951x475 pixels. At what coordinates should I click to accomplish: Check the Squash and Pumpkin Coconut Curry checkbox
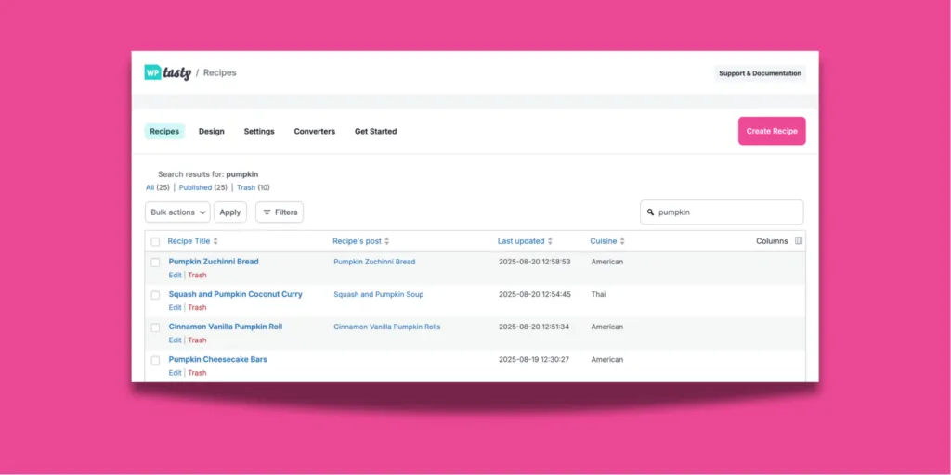[155, 295]
